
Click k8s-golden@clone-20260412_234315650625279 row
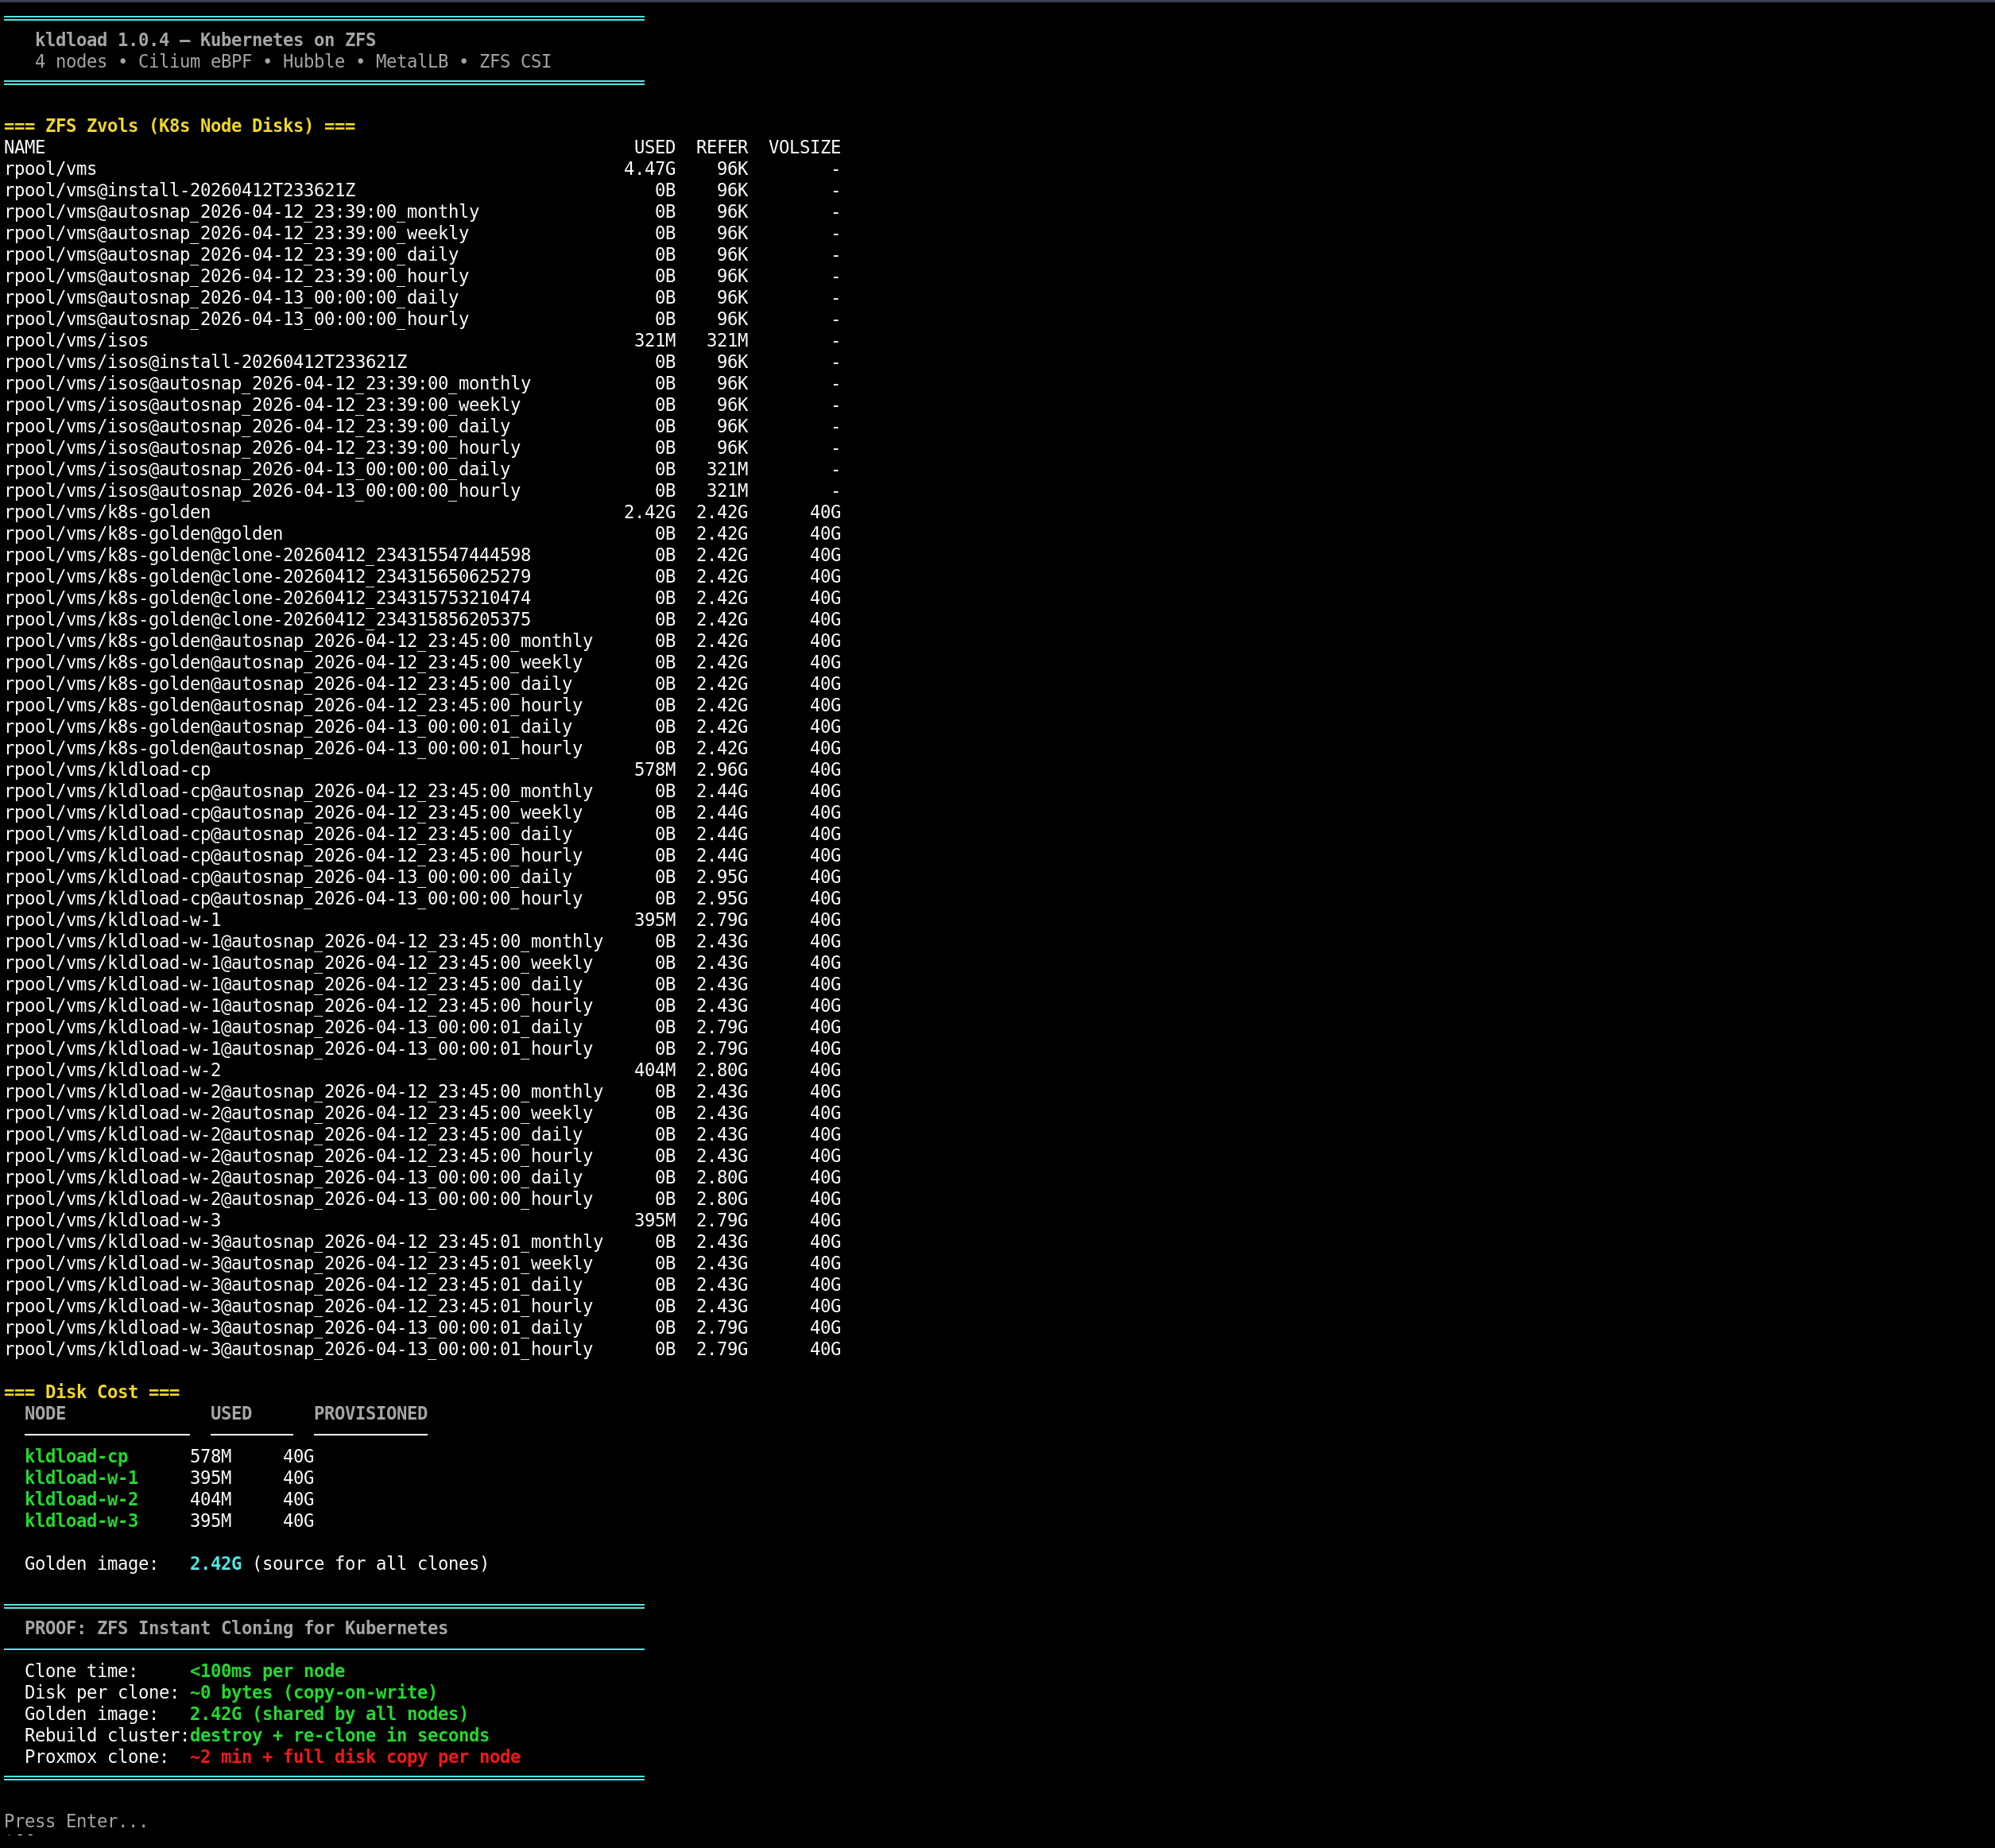click(422, 576)
